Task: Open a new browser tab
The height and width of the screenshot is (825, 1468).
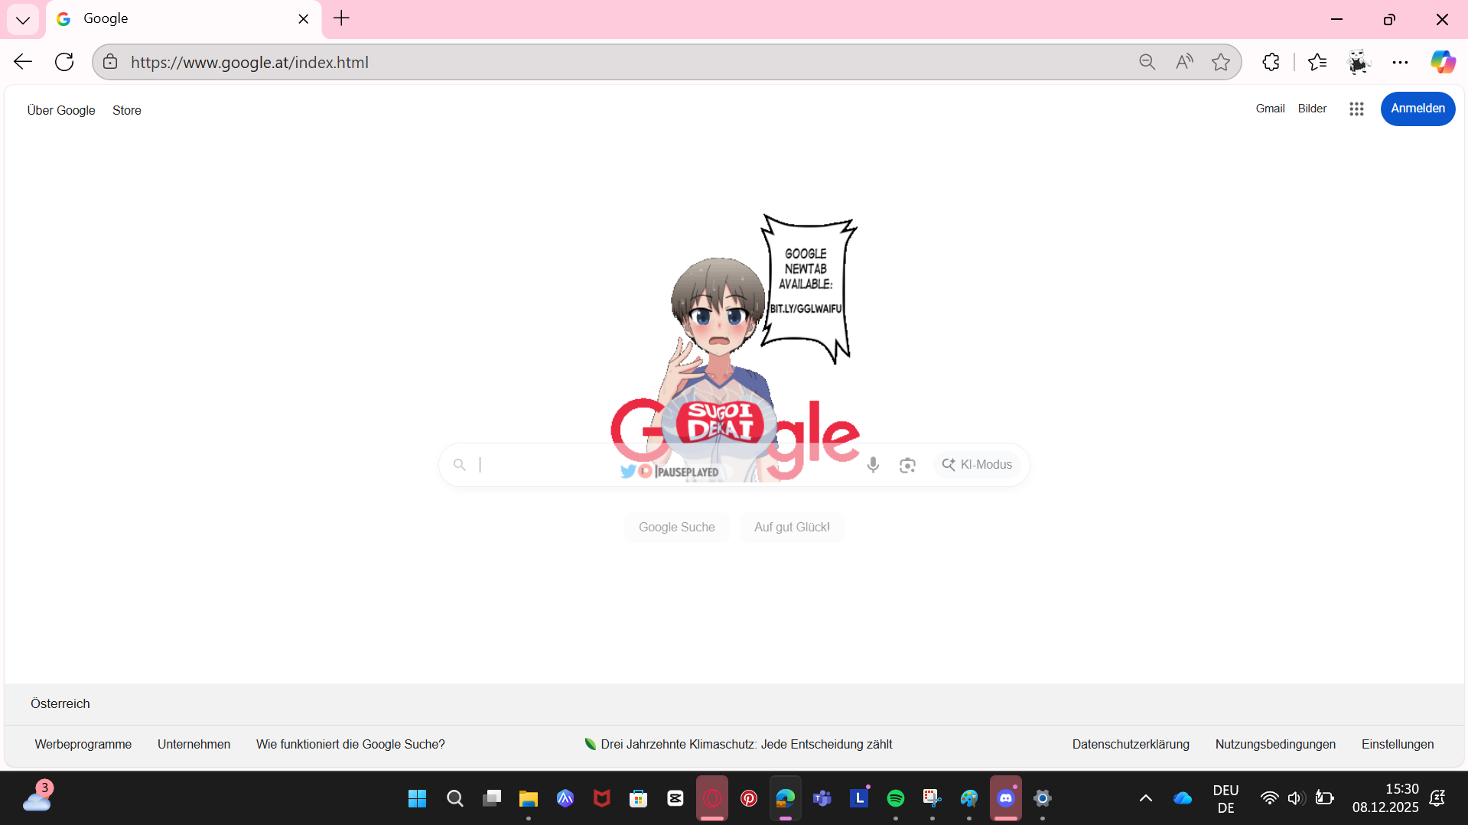Action: 341,18
